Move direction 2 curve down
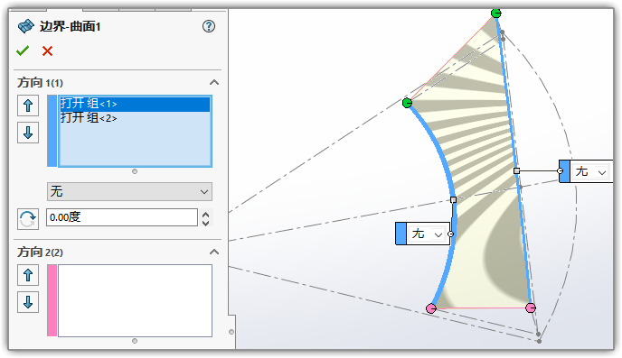 pos(28,302)
